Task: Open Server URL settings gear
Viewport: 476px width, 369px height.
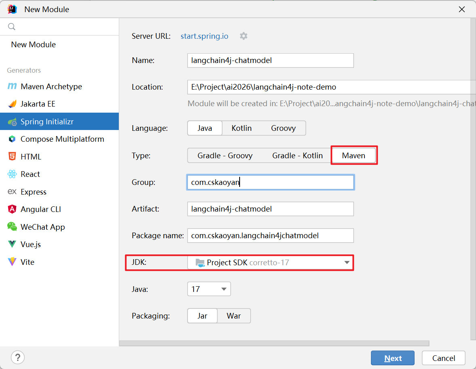Action: point(244,36)
